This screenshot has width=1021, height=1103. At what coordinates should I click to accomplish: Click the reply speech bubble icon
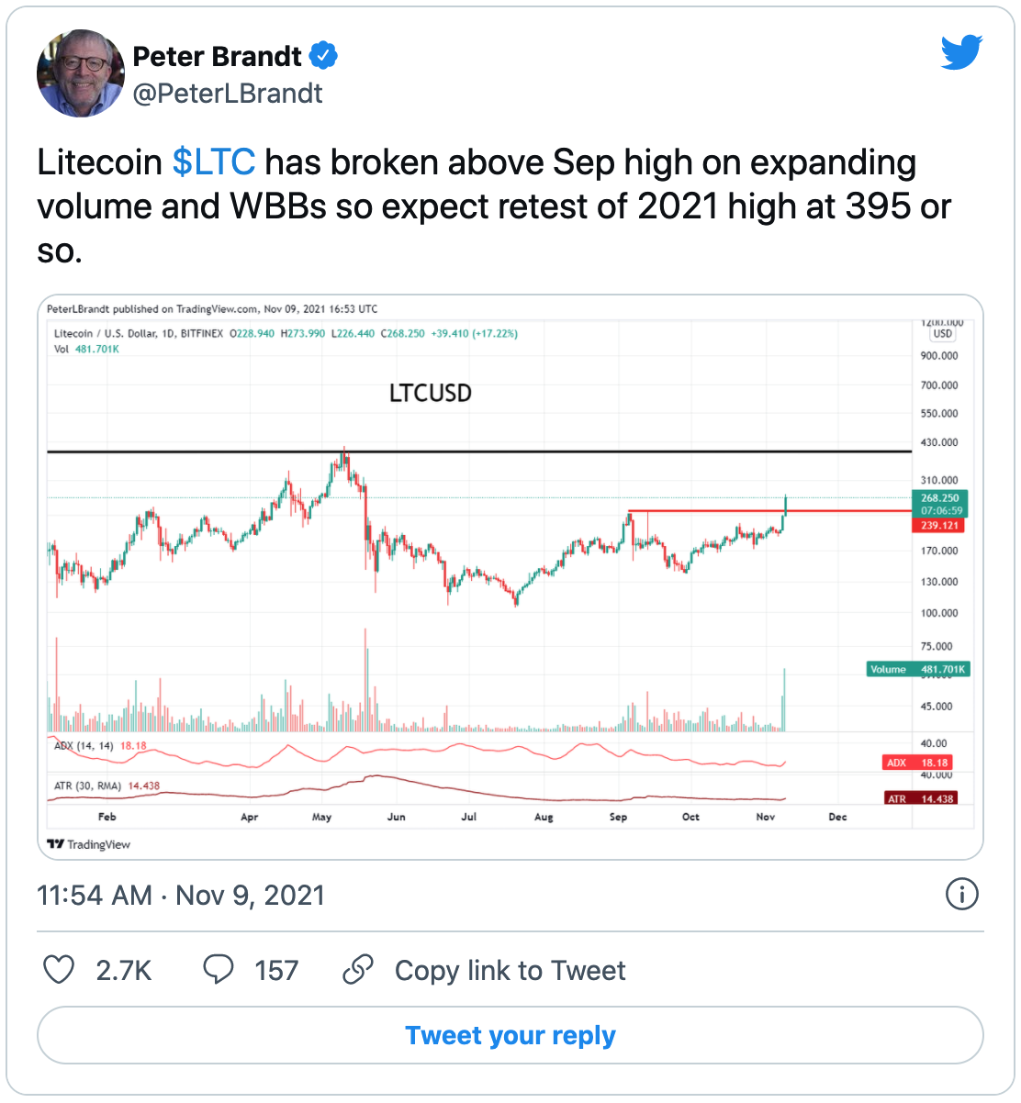click(x=218, y=970)
